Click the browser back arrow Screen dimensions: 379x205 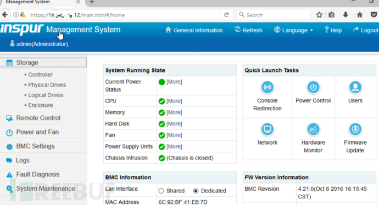point(4,15)
